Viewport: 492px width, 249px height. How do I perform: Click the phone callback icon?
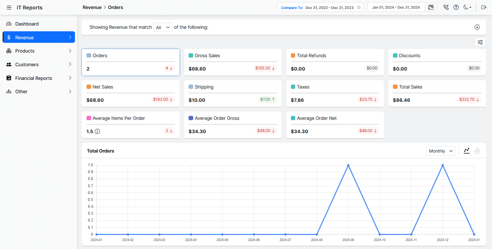click(x=446, y=8)
